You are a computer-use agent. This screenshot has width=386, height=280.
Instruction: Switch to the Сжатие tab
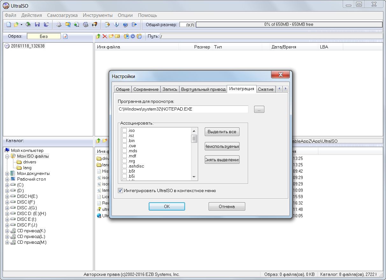(266, 89)
